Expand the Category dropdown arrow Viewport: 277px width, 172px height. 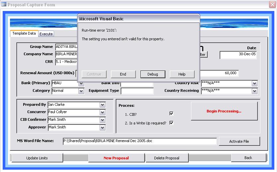(x=81, y=91)
